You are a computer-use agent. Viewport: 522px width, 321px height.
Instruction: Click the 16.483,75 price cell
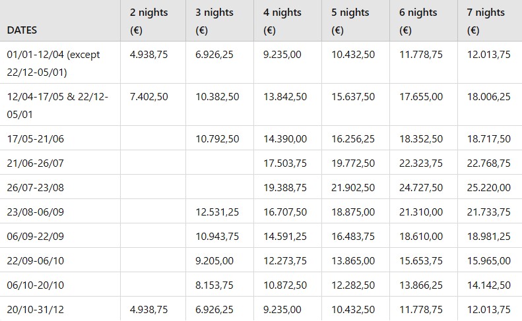coord(353,236)
